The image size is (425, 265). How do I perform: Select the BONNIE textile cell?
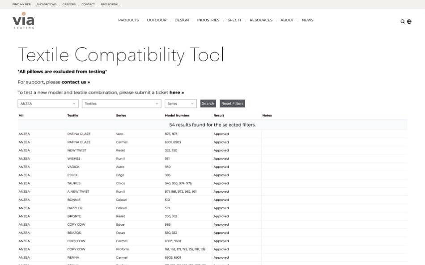pyautogui.click(x=74, y=200)
